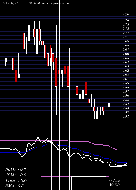Screen dimensions: 136x190
Task: Click the MACD label
Action: (x=115, y=185)
